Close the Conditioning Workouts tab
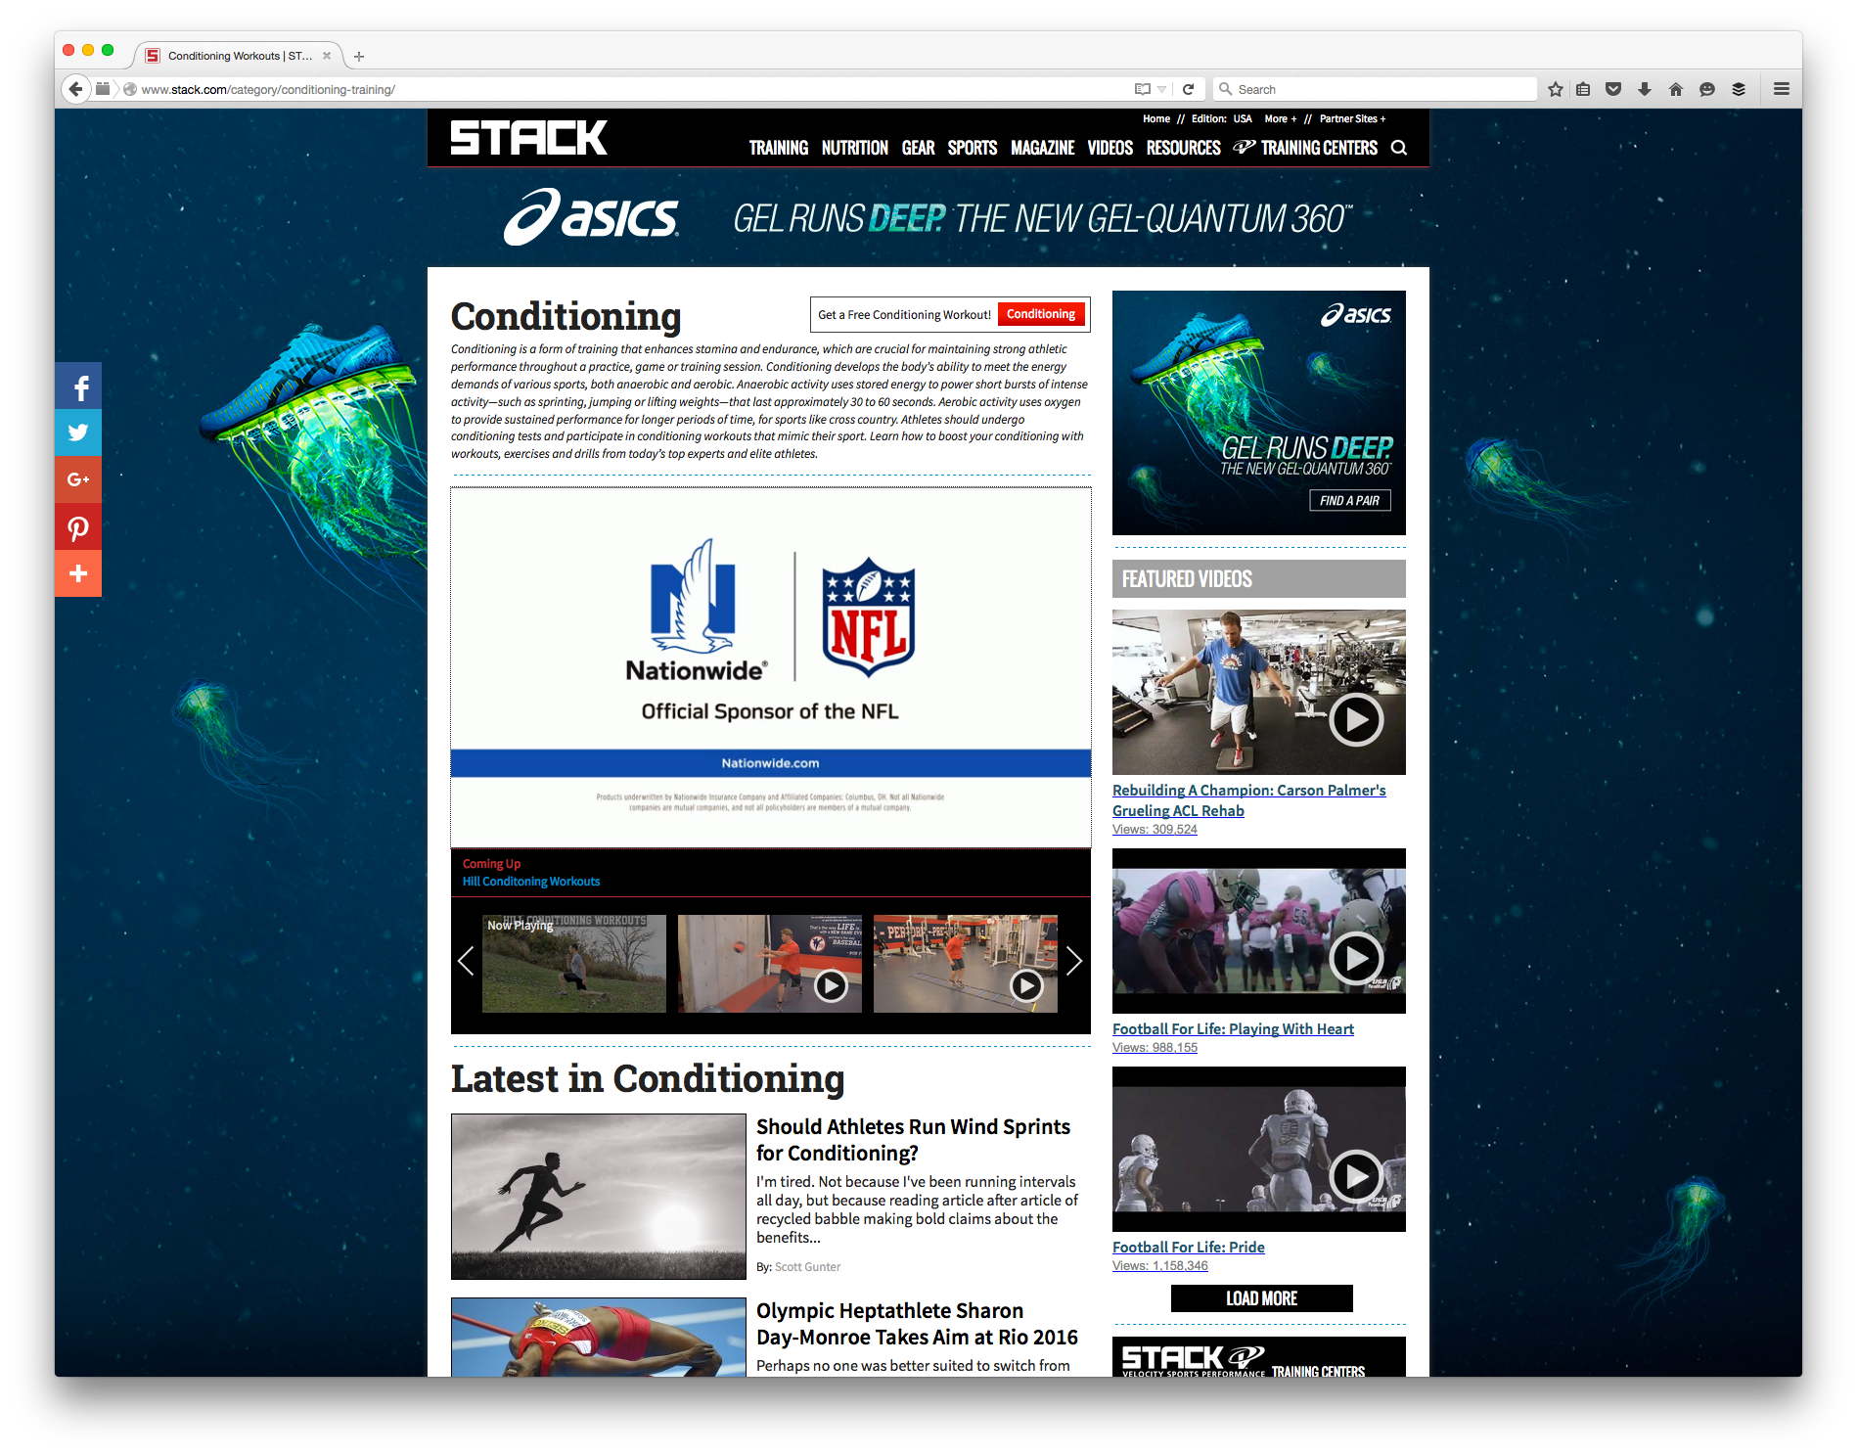Image resolution: width=1857 pixels, height=1455 pixels. click(327, 56)
